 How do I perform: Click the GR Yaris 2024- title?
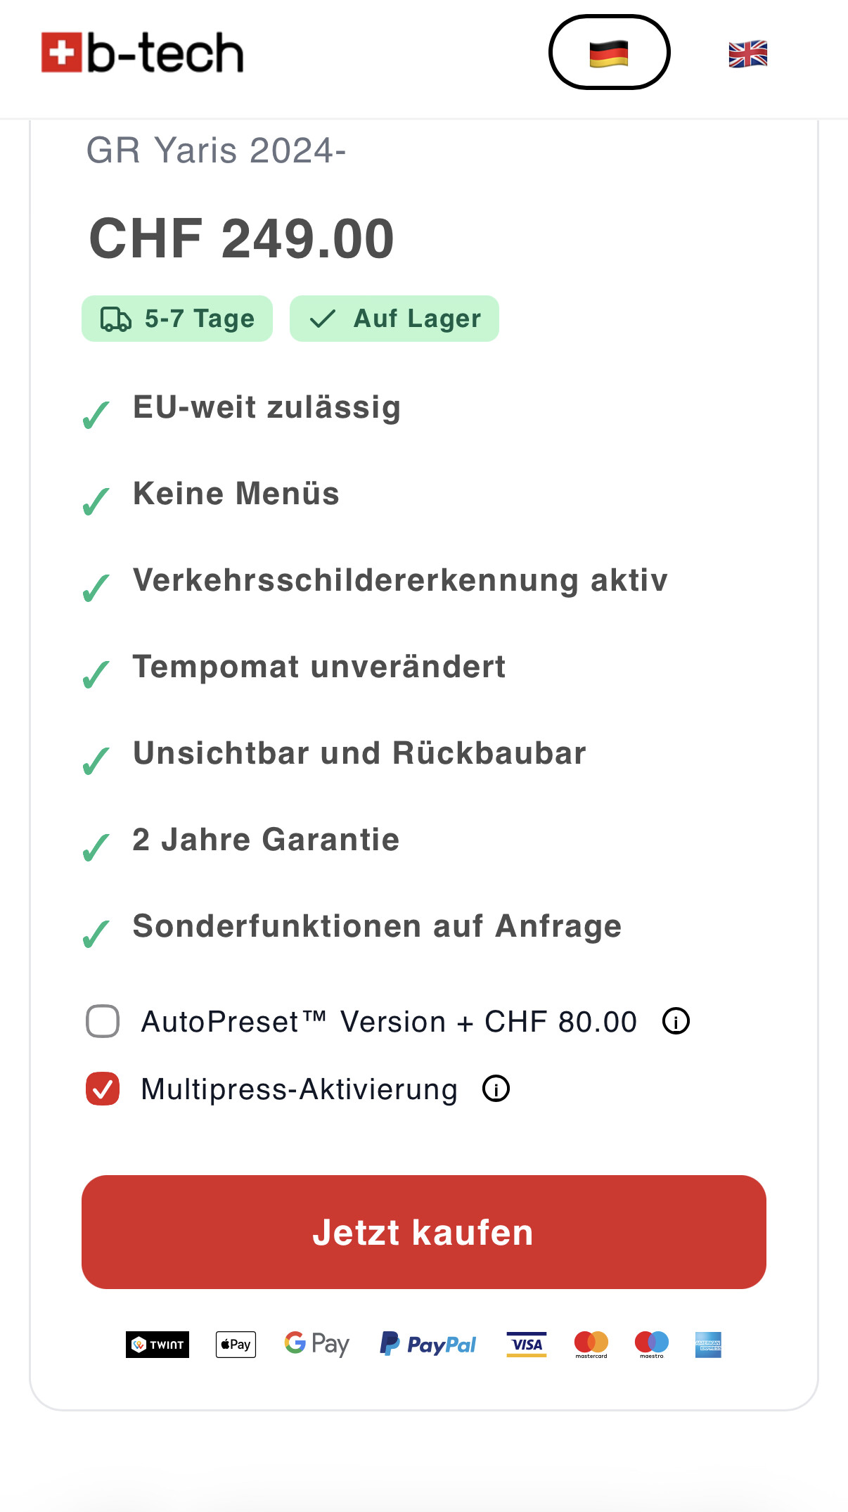coord(216,150)
